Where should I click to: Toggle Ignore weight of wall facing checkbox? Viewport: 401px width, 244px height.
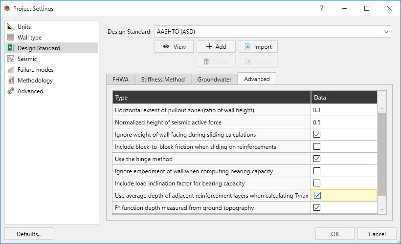(x=317, y=134)
